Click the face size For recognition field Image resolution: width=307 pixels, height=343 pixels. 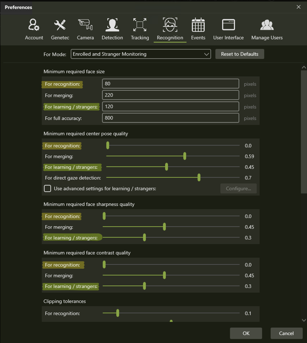(170, 84)
